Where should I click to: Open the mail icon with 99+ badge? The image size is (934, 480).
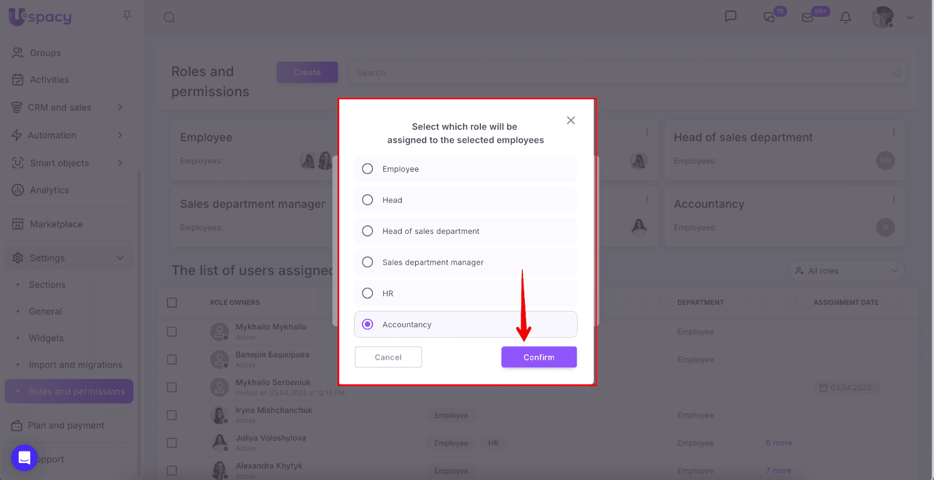tap(808, 17)
